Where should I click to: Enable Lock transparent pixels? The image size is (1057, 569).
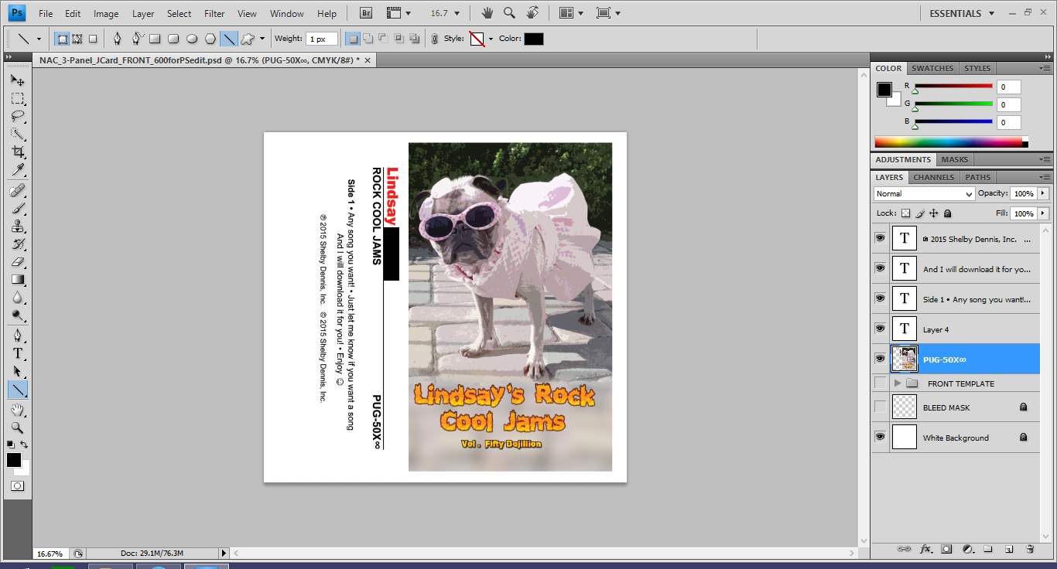906,213
